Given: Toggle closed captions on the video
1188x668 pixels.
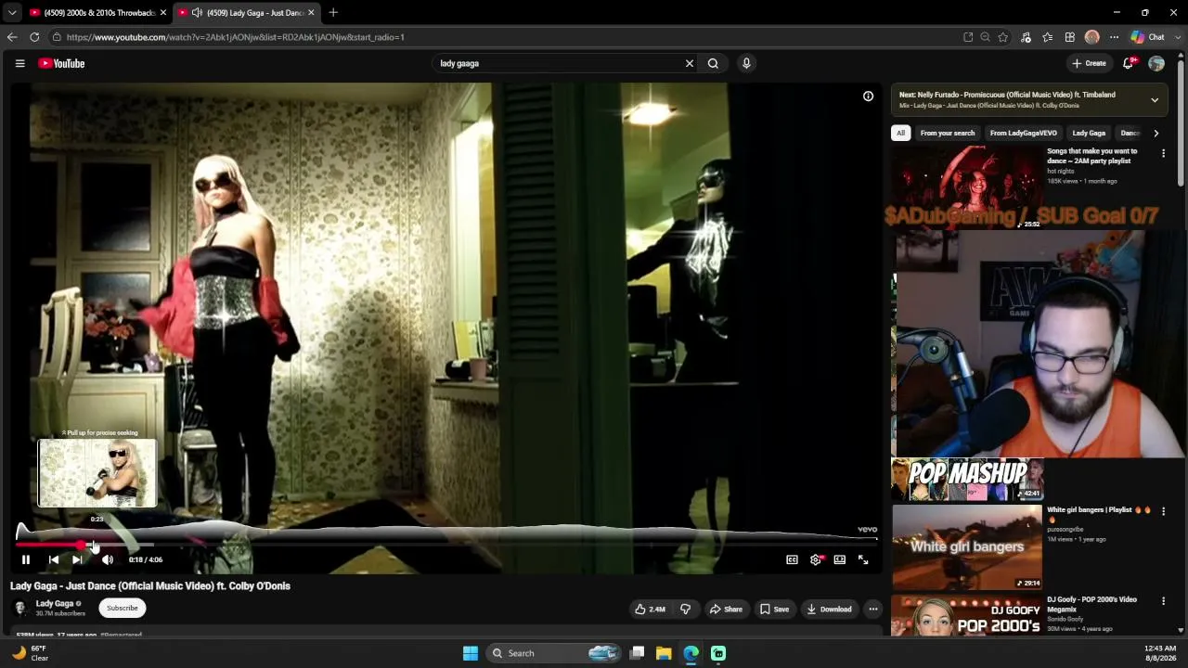Looking at the screenshot, I should pos(792,559).
